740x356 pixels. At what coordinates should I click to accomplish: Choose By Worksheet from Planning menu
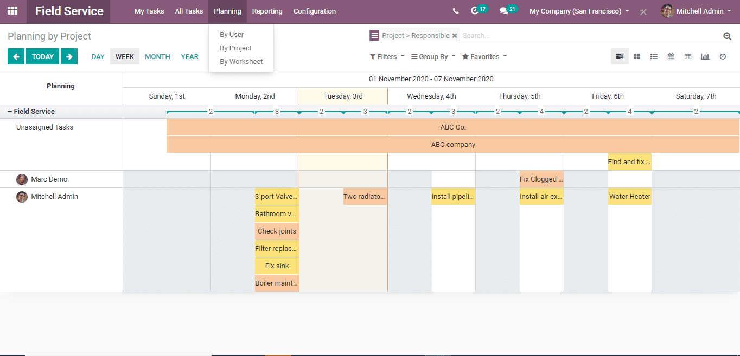241,62
